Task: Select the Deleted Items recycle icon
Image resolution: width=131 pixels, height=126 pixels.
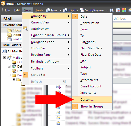Action: pyautogui.click(x=14, y=66)
